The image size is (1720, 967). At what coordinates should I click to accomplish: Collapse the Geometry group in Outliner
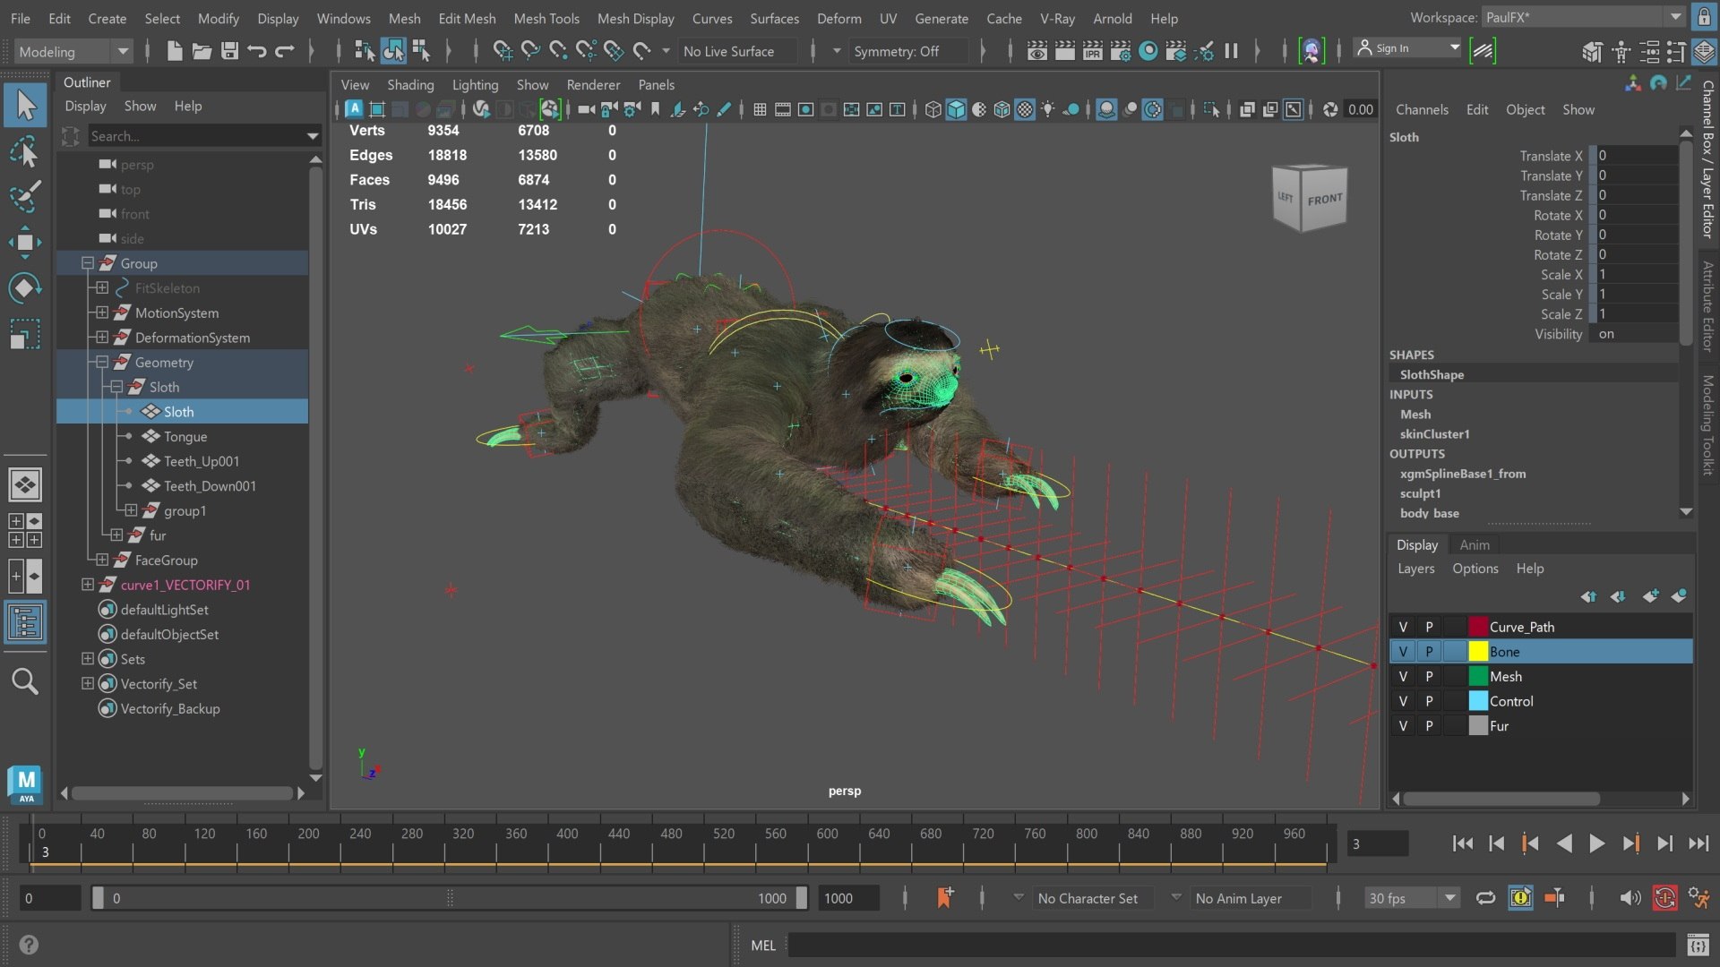102,363
